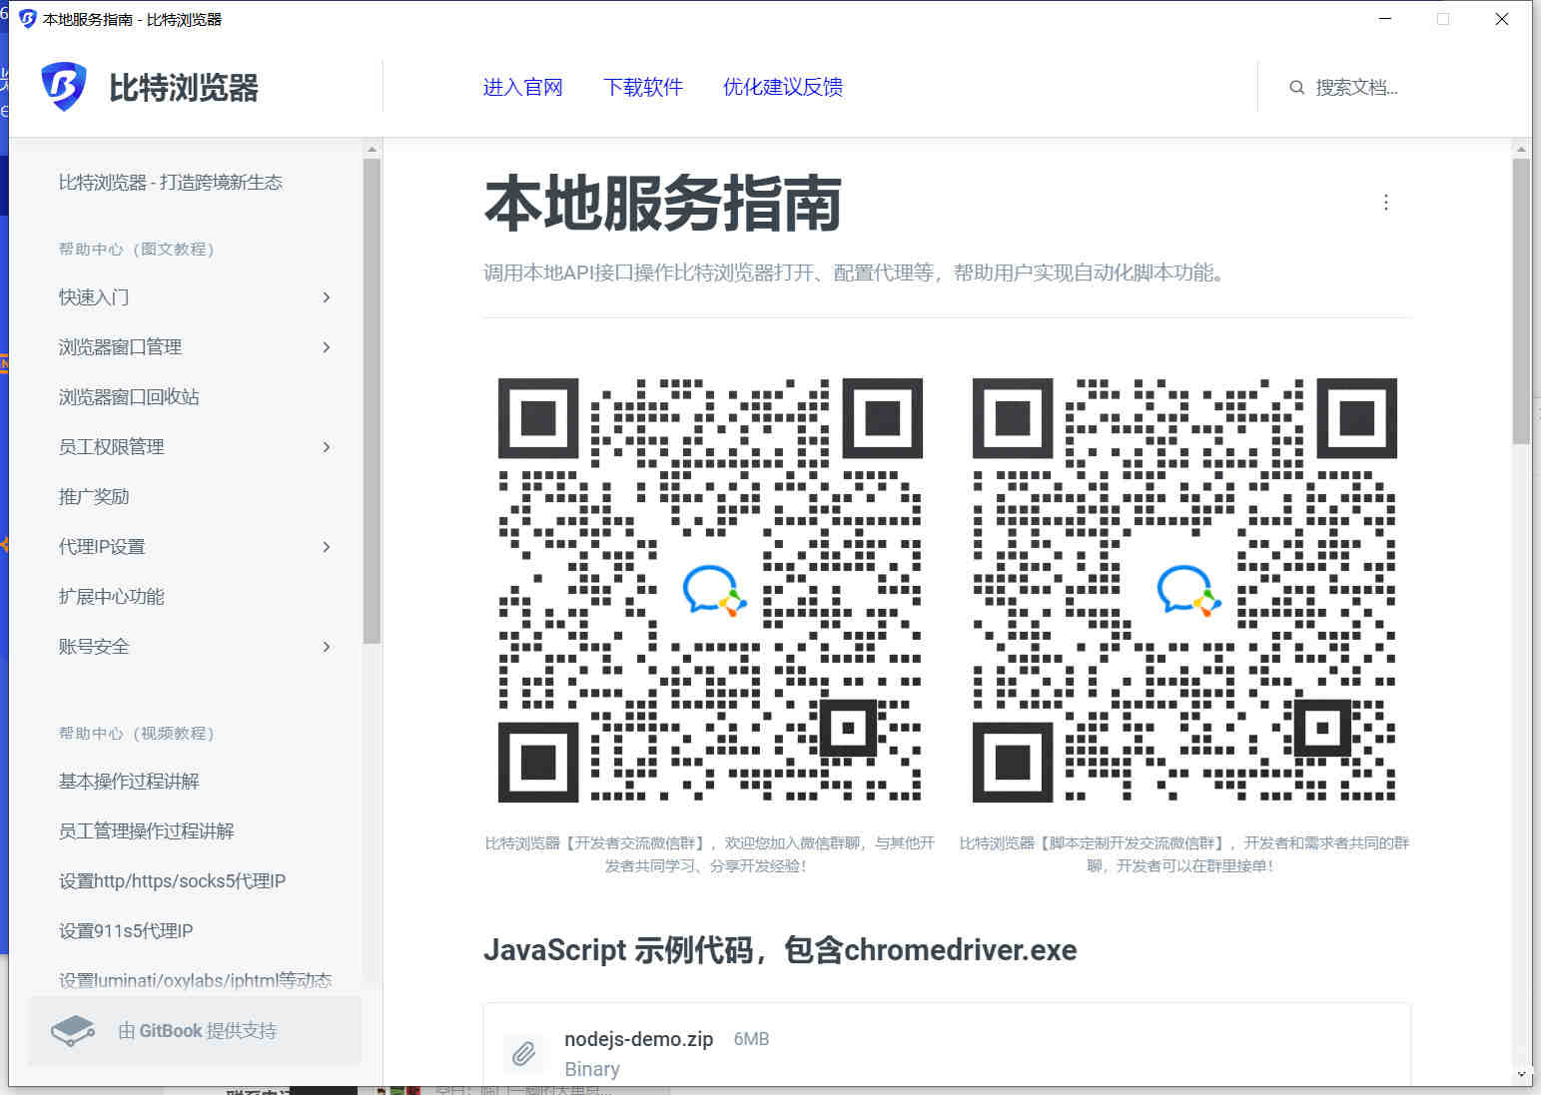Open the three-dot page options menu
This screenshot has width=1541, height=1095.
tap(1385, 203)
